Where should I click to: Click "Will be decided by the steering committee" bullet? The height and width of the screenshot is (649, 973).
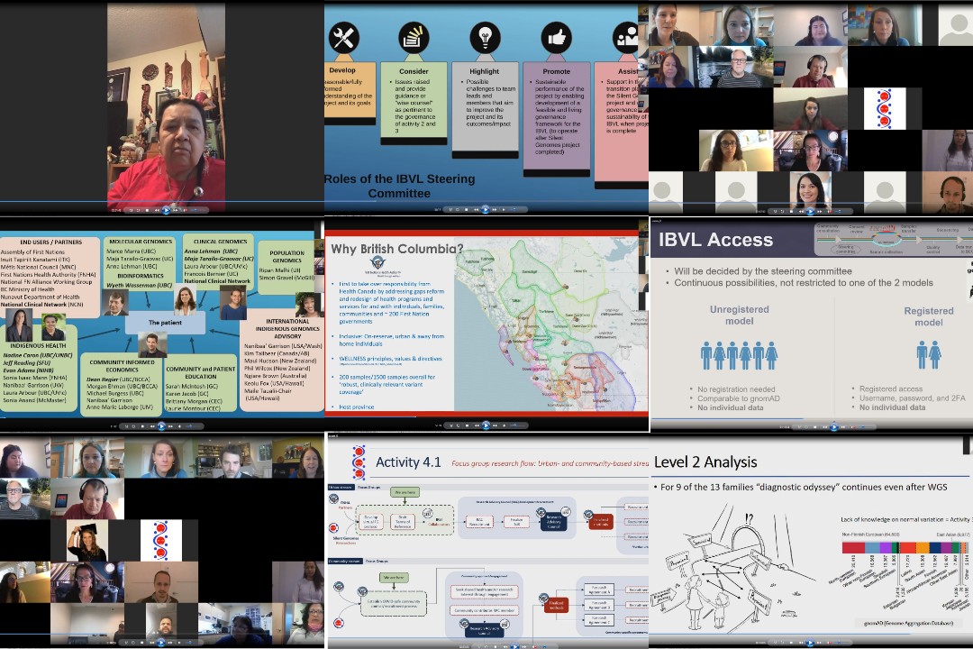(763, 271)
